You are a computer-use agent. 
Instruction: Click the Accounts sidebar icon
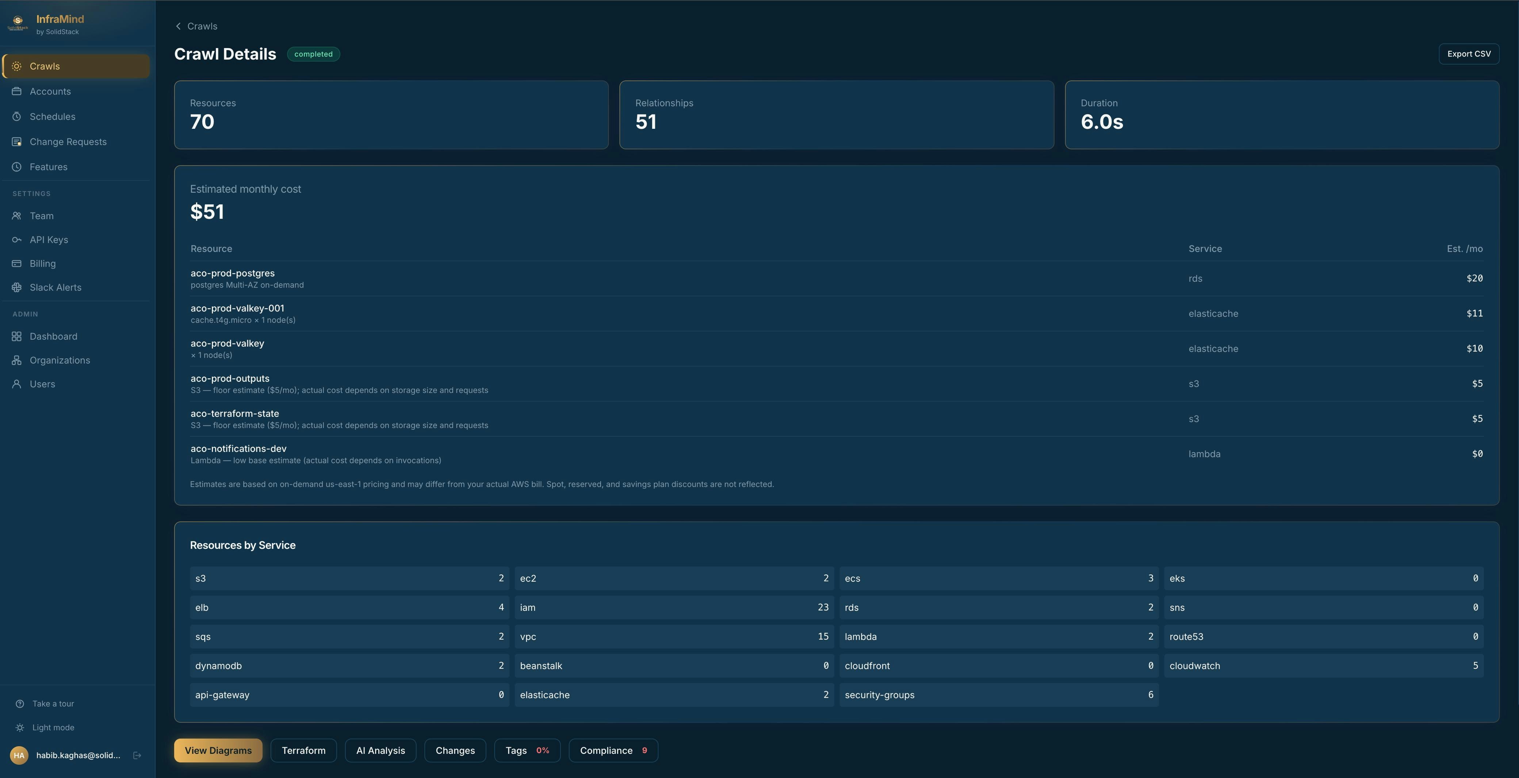(16, 91)
